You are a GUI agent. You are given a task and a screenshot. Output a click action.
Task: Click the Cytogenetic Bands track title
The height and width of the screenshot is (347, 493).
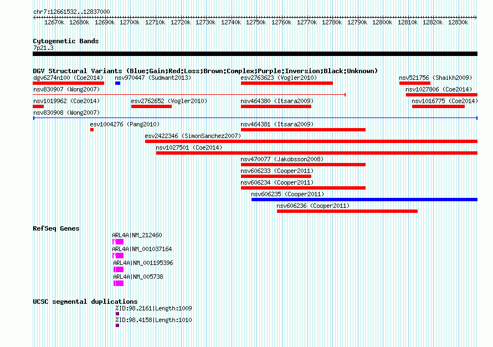[x=66, y=41]
